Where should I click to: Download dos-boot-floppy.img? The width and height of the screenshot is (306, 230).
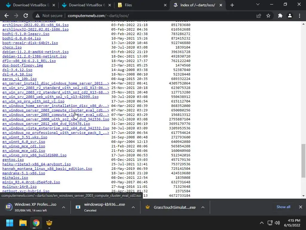23,65
